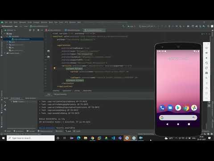This screenshot has height=161, width=214.
Task: Collapse the Build node in build tree
Action: (12, 102)
